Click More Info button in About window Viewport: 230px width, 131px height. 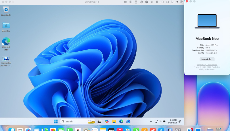click(207, 59)
